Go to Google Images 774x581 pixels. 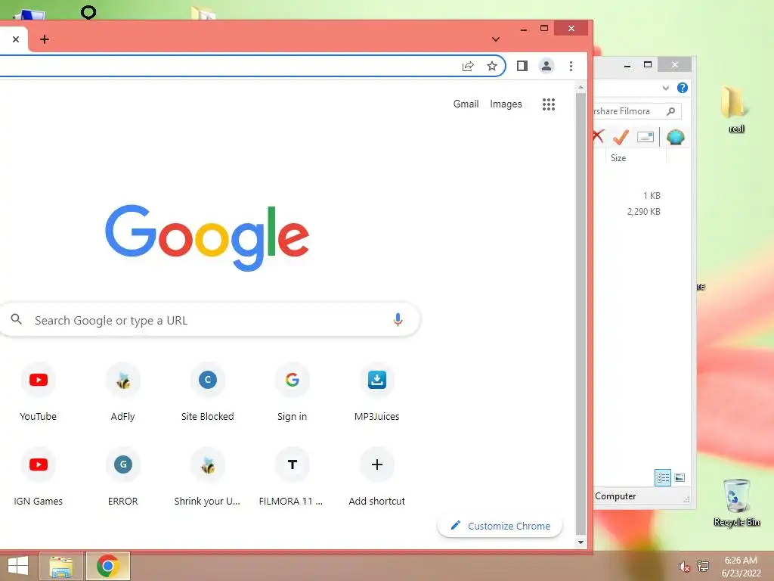506,104
